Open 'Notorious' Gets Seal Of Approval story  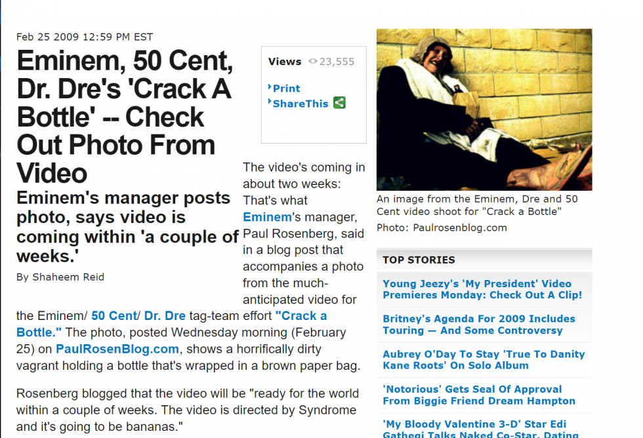point(479,395)
